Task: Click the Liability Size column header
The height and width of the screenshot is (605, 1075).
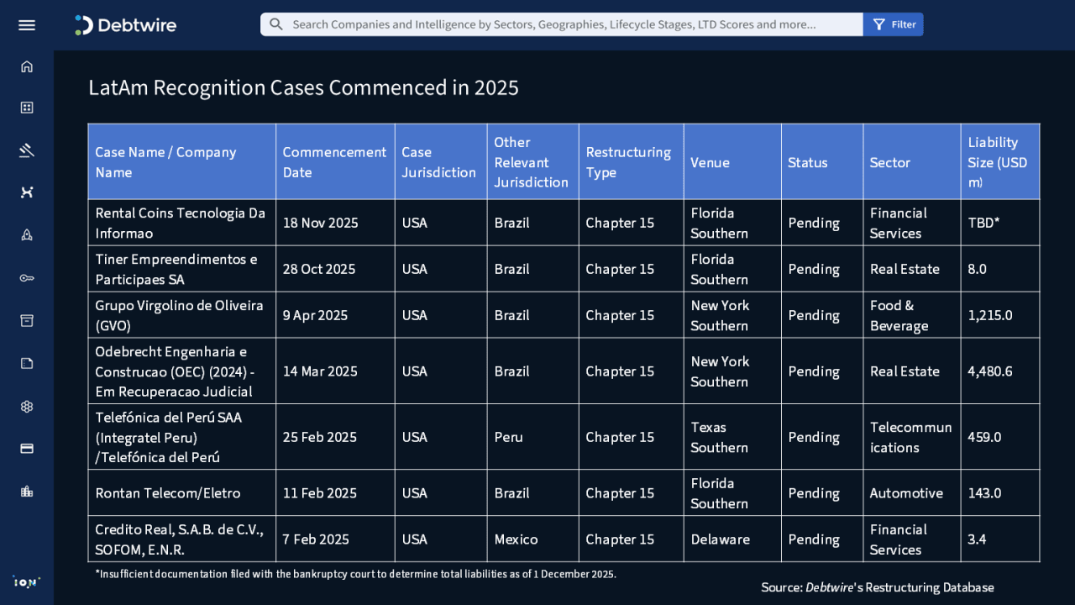Action: [999, 162]
